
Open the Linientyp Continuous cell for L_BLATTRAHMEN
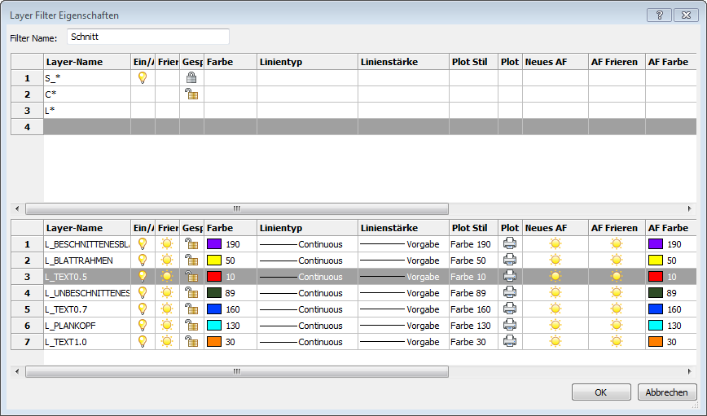[307, 261]
